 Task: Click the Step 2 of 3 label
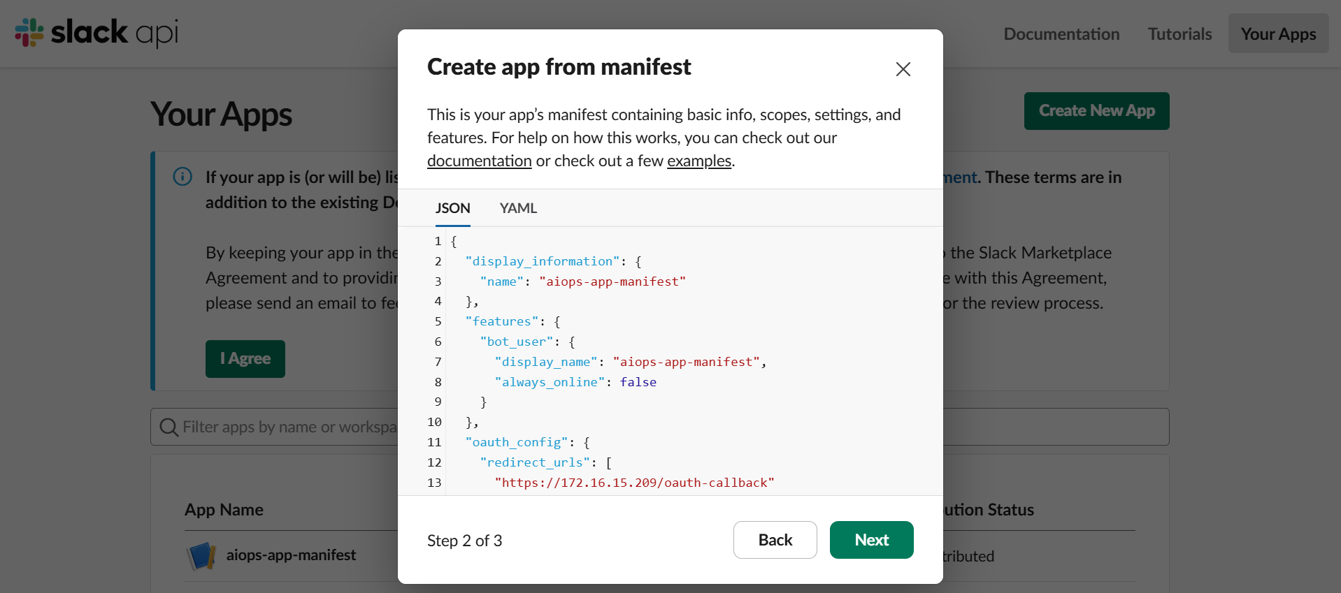464,541
